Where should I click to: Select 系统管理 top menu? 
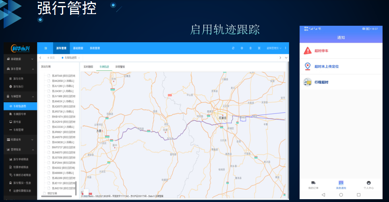tap(95, 48)
